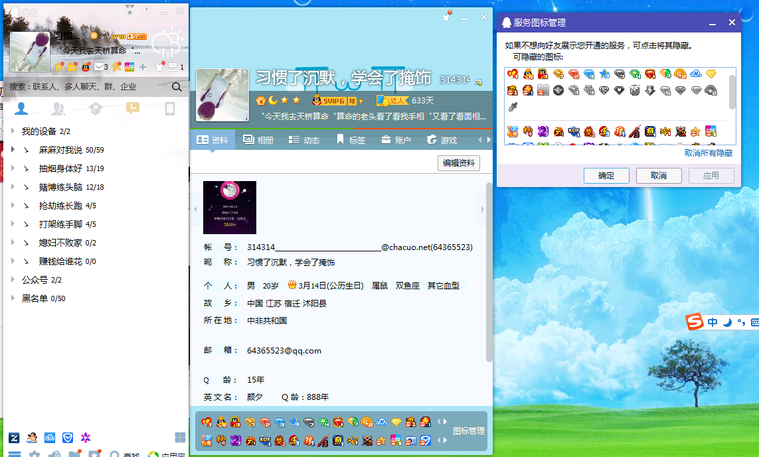The height and width of the screenshot is (457, 759).
Task: Expand the 打架练手脚 friend group
Action: [x=13, y=224]
